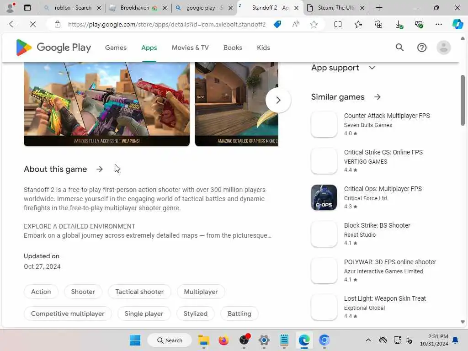
Task: Stop loading the page
Action: pos(33,24)
